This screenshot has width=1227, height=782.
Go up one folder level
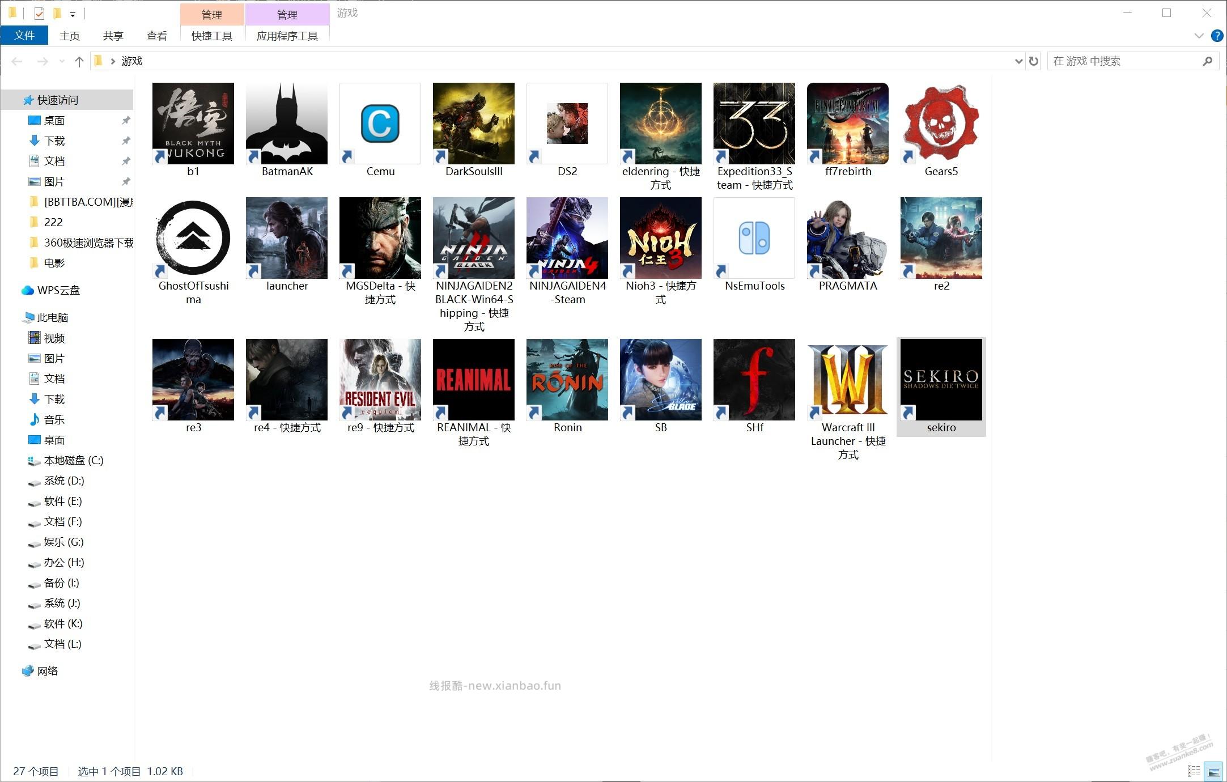point(79,61)
